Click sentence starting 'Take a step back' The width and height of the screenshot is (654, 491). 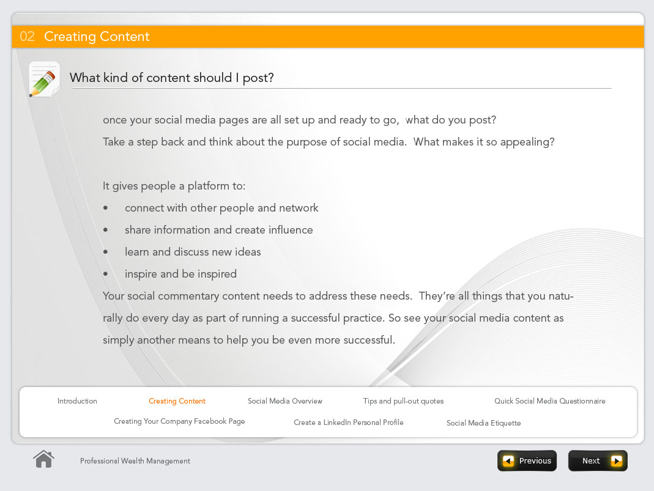[x=329, y=142]
